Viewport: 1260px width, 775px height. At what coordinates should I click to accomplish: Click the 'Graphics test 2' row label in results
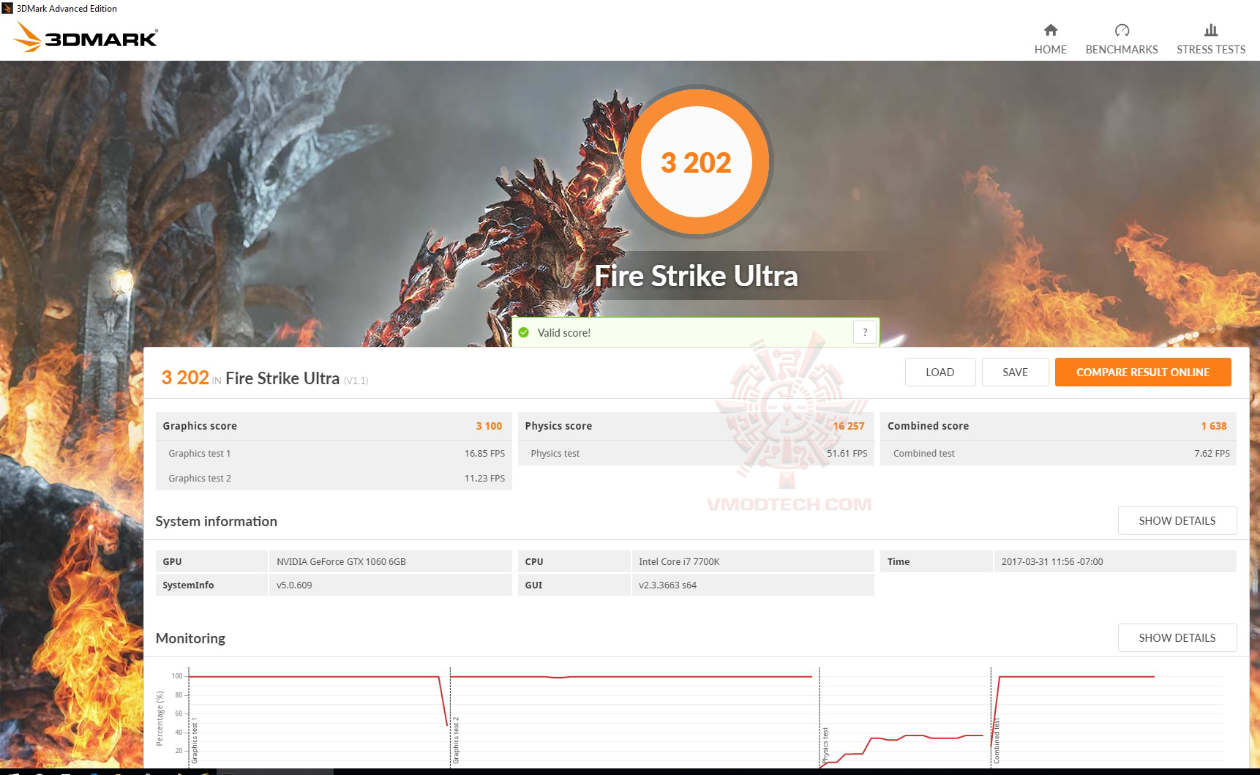(200, 478)
